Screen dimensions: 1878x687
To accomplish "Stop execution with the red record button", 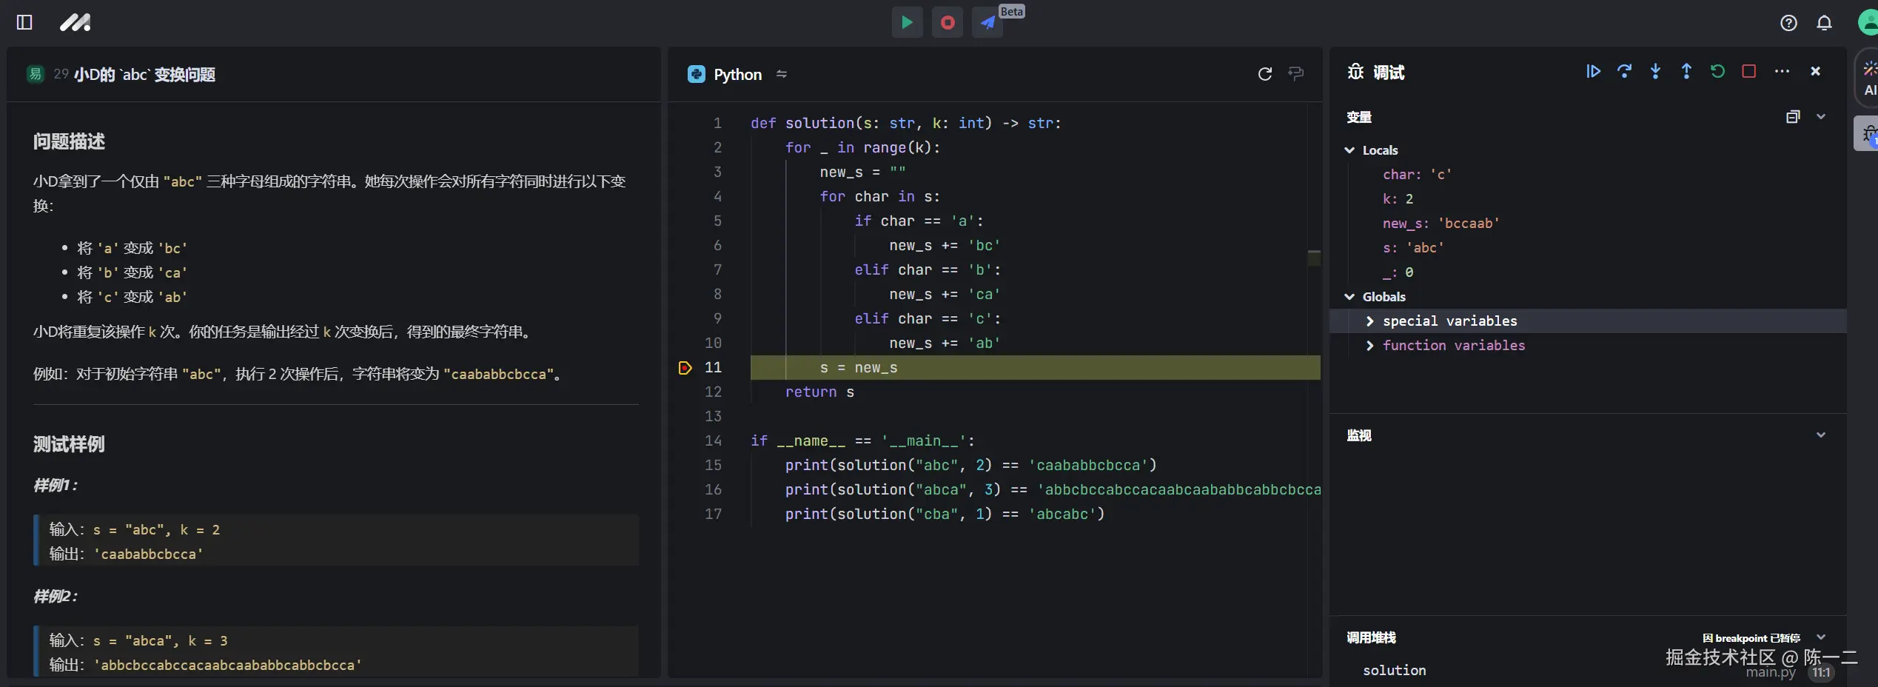I will (948, 22).
